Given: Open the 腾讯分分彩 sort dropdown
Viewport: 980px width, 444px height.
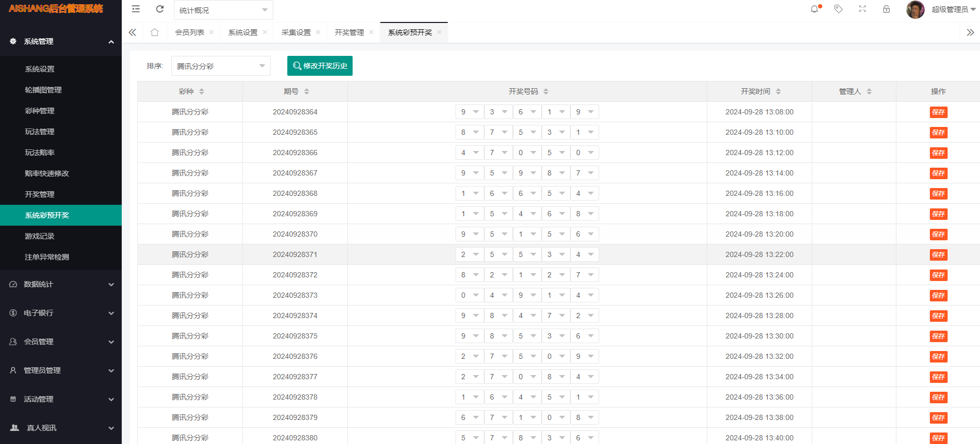Looking at the screenshot, I should tap(220, 66).
